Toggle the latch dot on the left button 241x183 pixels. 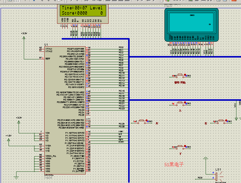tap(147, 120)
